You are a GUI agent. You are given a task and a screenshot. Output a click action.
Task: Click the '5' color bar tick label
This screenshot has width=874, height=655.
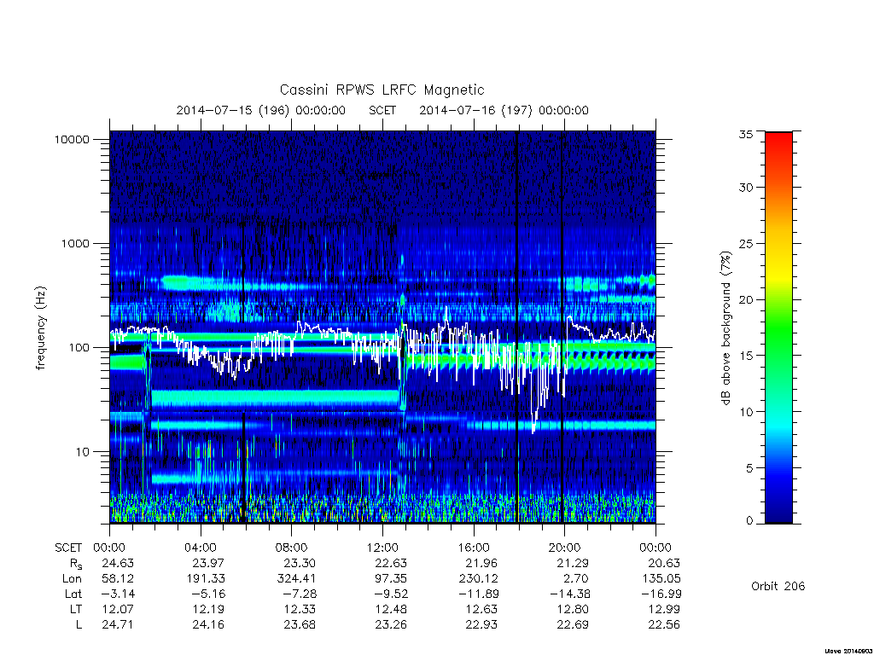coord(749,468)
